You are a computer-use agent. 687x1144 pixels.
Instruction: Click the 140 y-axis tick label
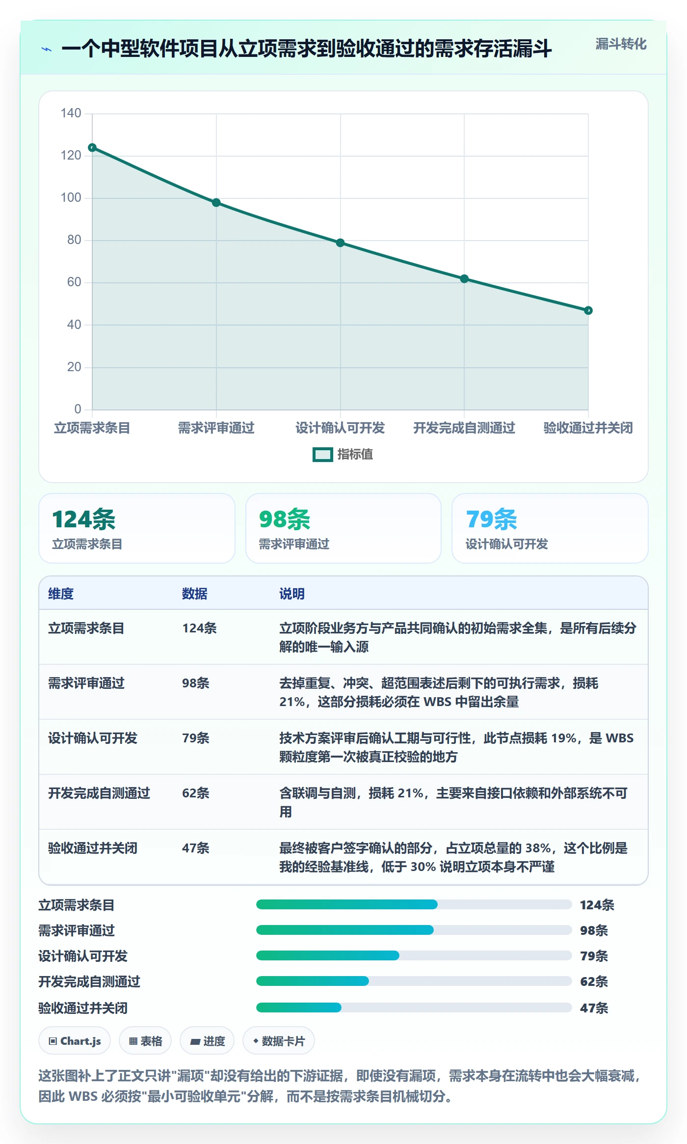coord(71,113)
